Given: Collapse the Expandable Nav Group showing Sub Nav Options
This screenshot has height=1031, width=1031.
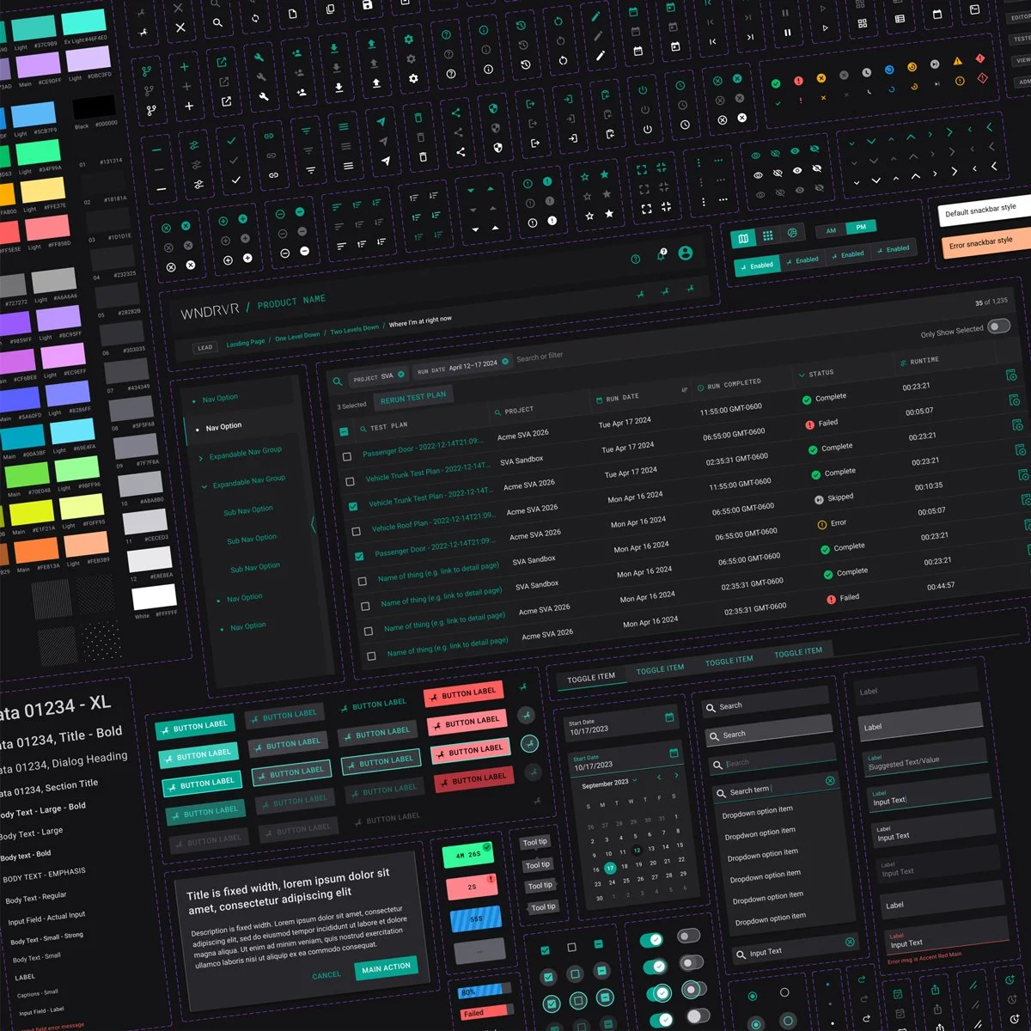Looking at the screenshot, I should click(x=204, y=486).
